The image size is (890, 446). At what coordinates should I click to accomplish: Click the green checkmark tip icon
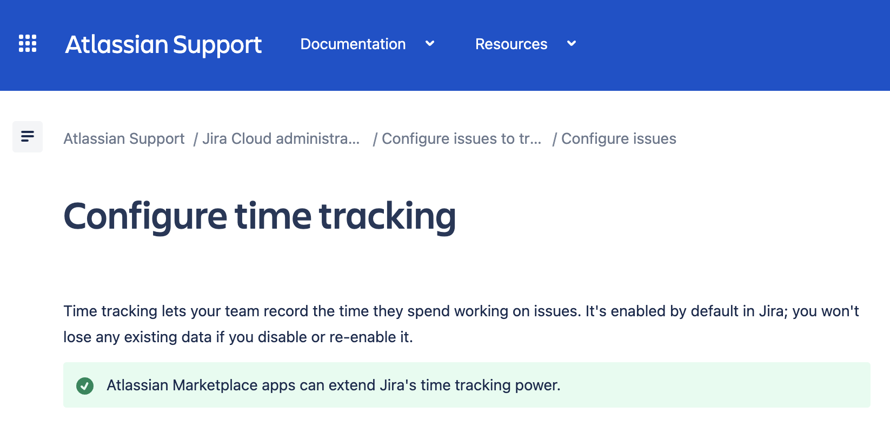(x=85, y=385)
